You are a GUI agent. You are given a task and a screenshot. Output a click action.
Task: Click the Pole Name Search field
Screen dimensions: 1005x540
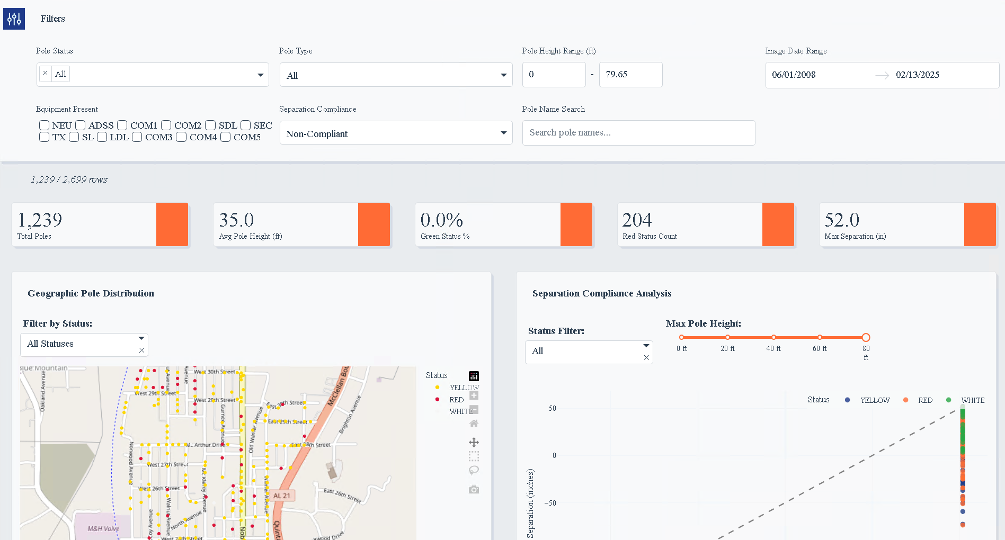click(x=638, y=133)
